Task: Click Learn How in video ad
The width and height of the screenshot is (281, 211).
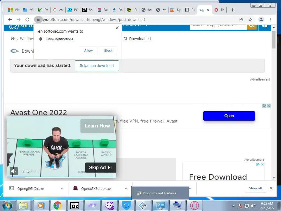Action: pyautogui.click(x=97, y=126)
